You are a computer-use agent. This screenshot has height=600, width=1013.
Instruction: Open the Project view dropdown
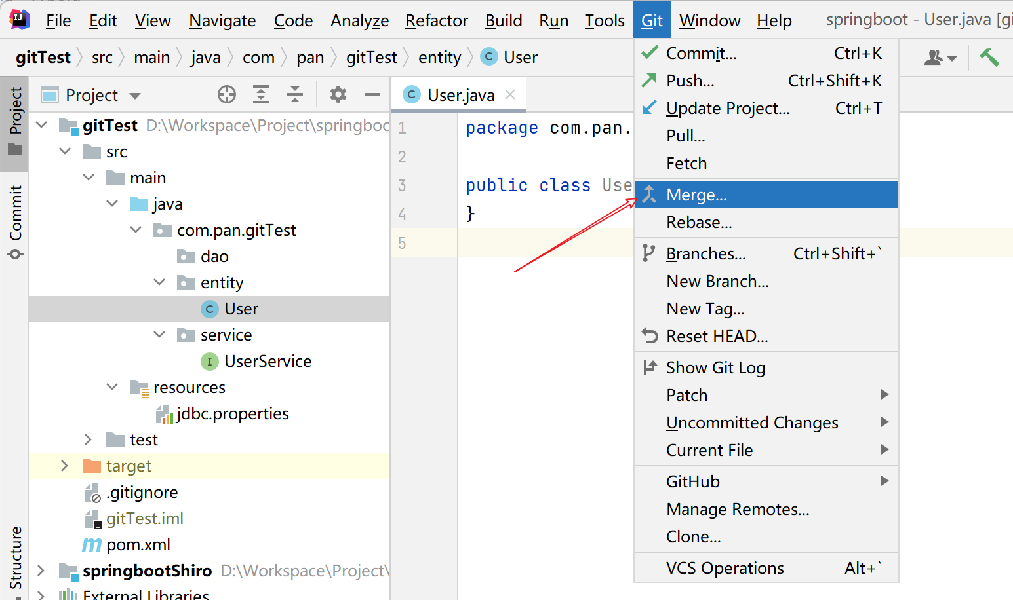[x=135, y=96]
